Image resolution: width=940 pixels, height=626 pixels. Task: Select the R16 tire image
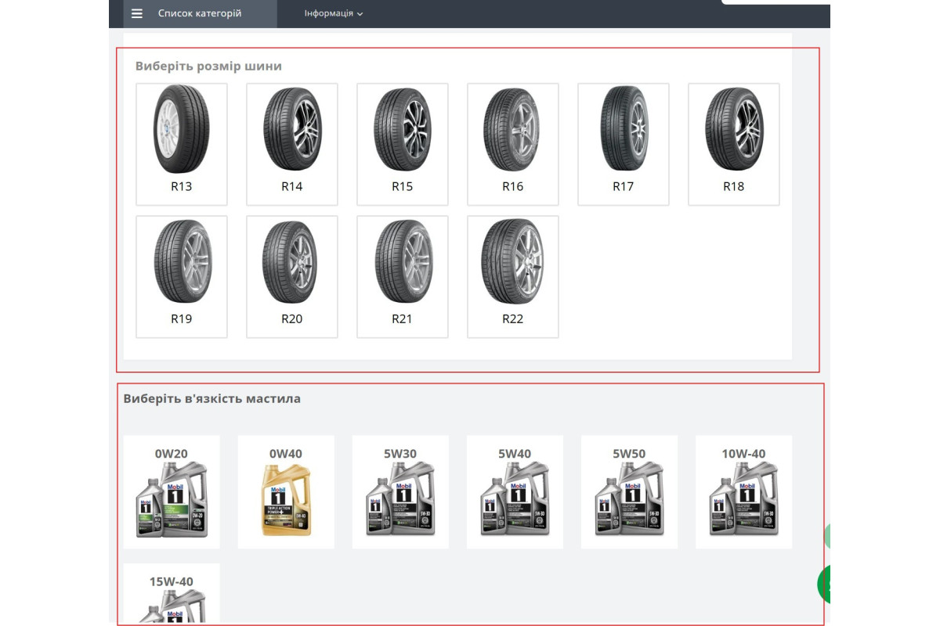tap(513, 129)
